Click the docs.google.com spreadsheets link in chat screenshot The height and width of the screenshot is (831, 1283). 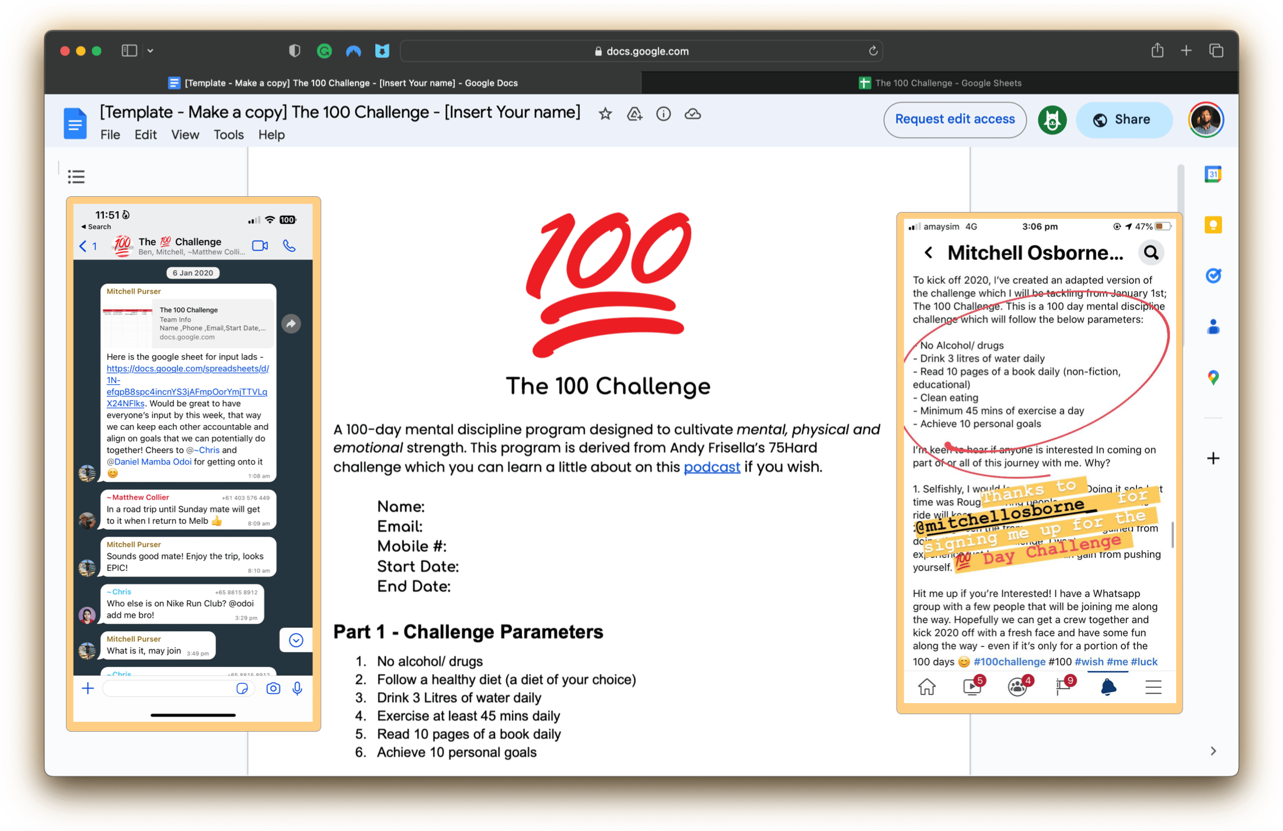pyautogui.click(x=187, y=386)
